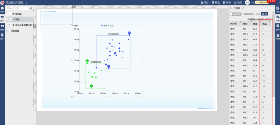Click the 预览 button in the data panel

(264, 14)
